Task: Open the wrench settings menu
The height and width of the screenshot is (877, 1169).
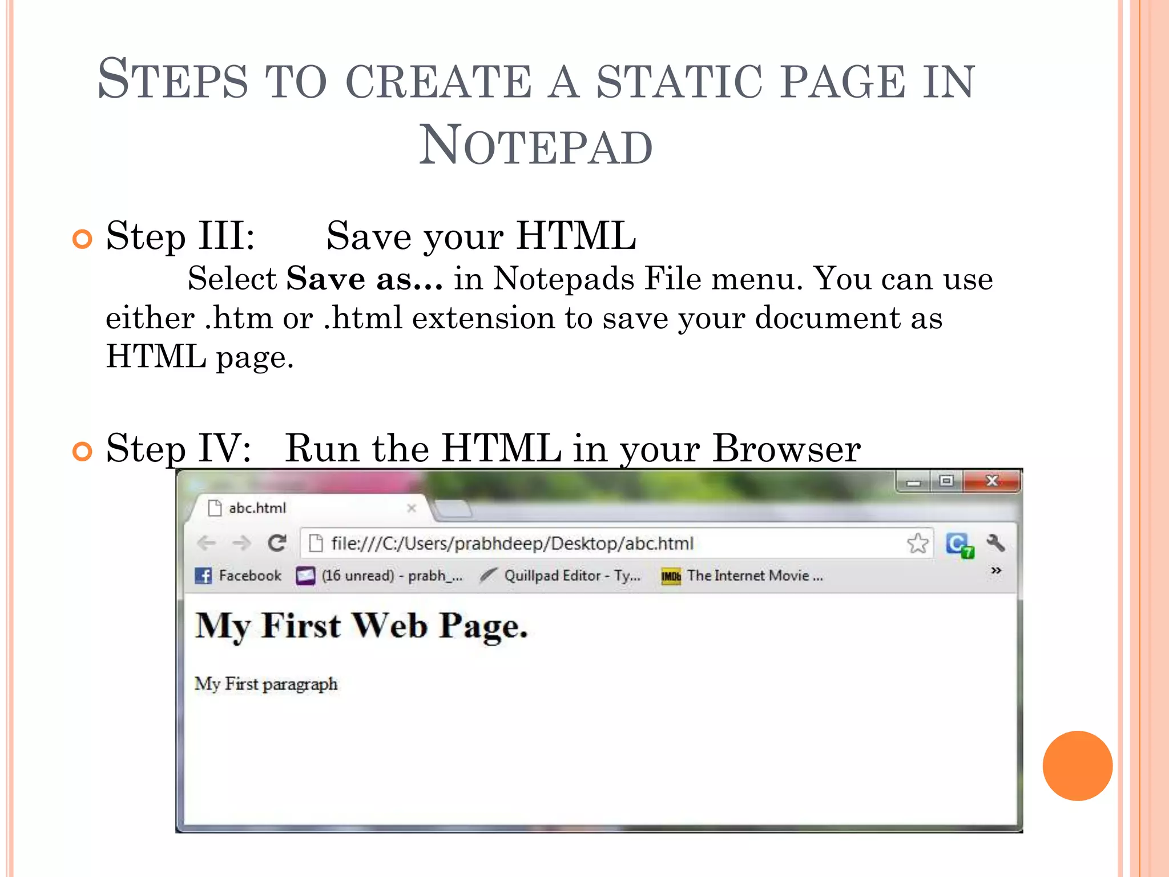Action: (x=995, y=543)
